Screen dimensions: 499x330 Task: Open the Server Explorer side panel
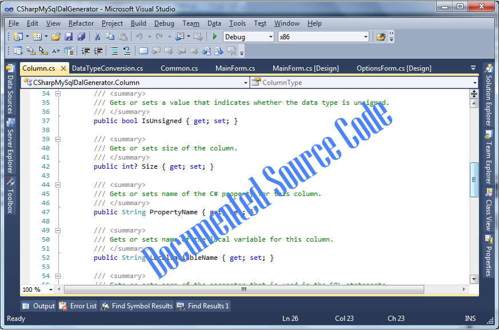click(10, 145)
